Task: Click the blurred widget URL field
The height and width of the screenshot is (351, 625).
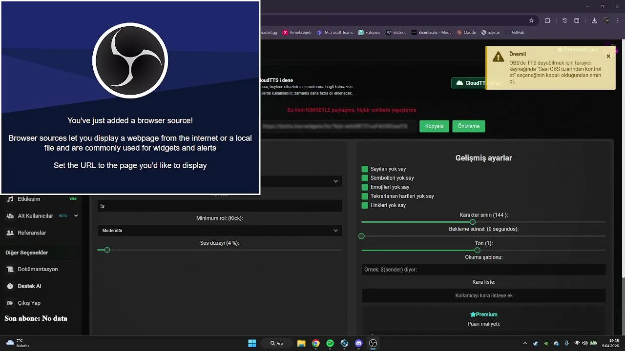Action: 338,126
